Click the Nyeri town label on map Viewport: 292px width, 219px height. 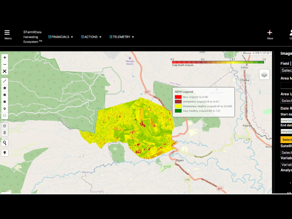(x=180, y=160)
